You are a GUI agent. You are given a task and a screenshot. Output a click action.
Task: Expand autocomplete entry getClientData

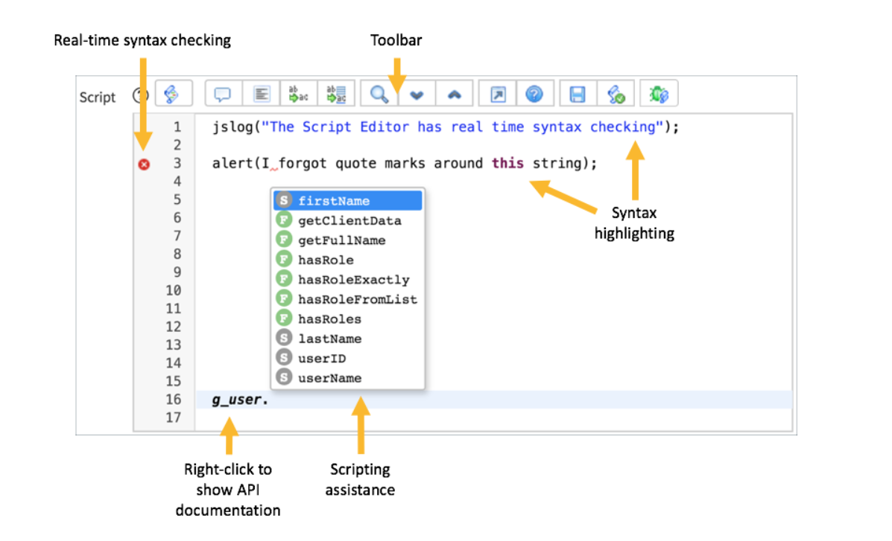349,220
